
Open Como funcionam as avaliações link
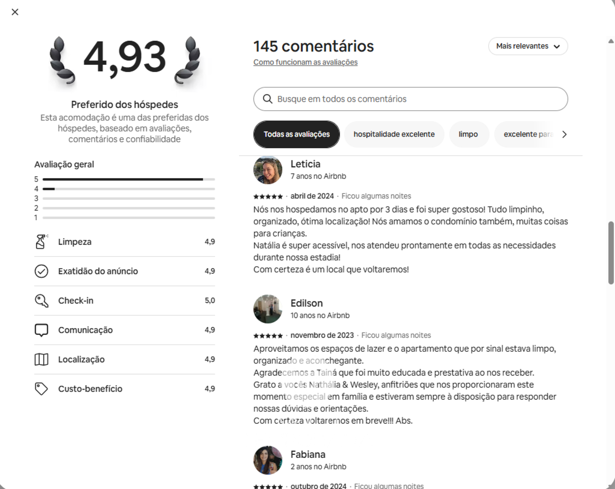click(x=305, y=62)
